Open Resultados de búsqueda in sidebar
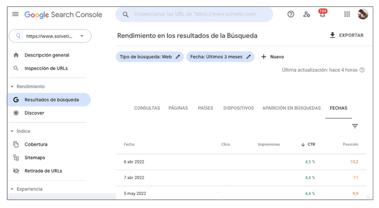 (x=49, y=100)
